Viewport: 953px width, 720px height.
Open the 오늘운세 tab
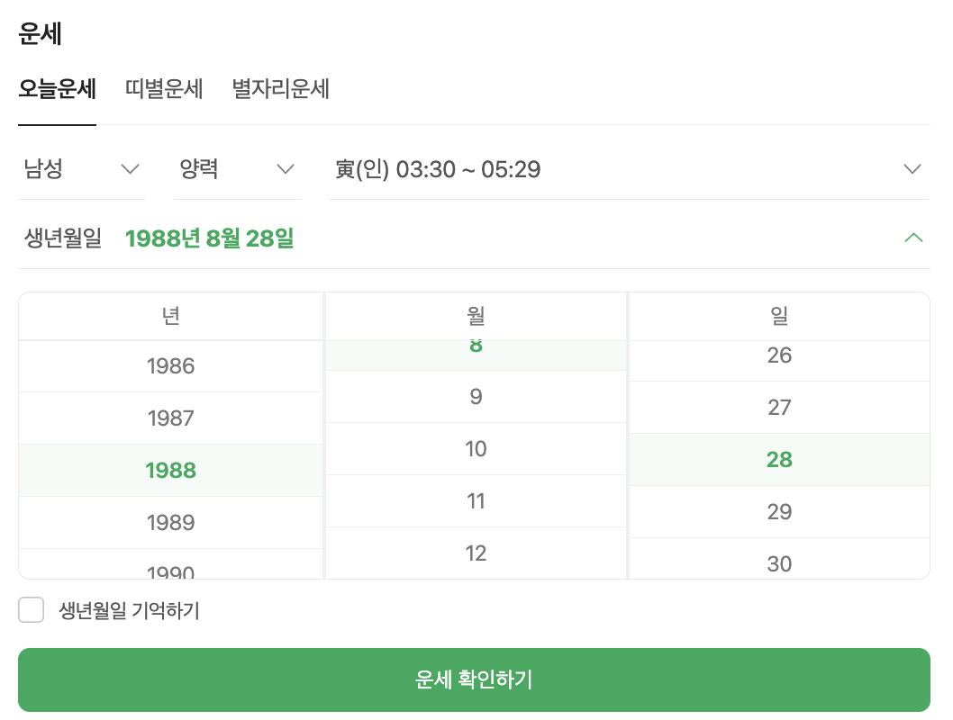[57, 90]
